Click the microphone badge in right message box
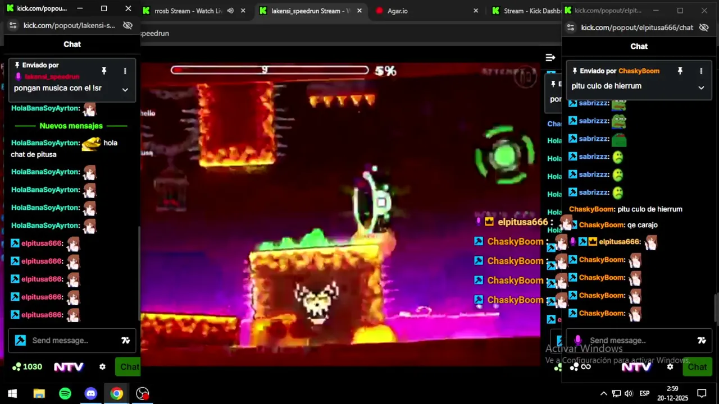 pyautogui.click(x=578, y=340)
